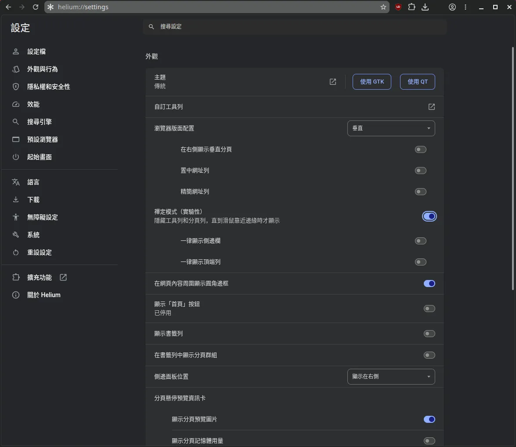Viewport: 516px width, 447px height.
Task: Open 無障礙設定 section
Action: (x=42, y=217)
